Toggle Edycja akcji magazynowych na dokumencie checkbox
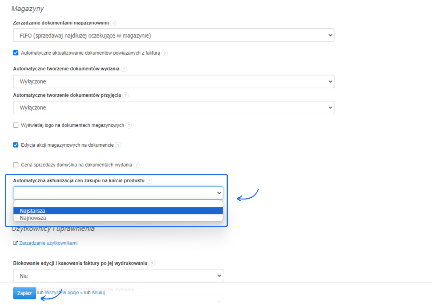The height and width of the screenshot is (305, 433). [x=16, y=145]
